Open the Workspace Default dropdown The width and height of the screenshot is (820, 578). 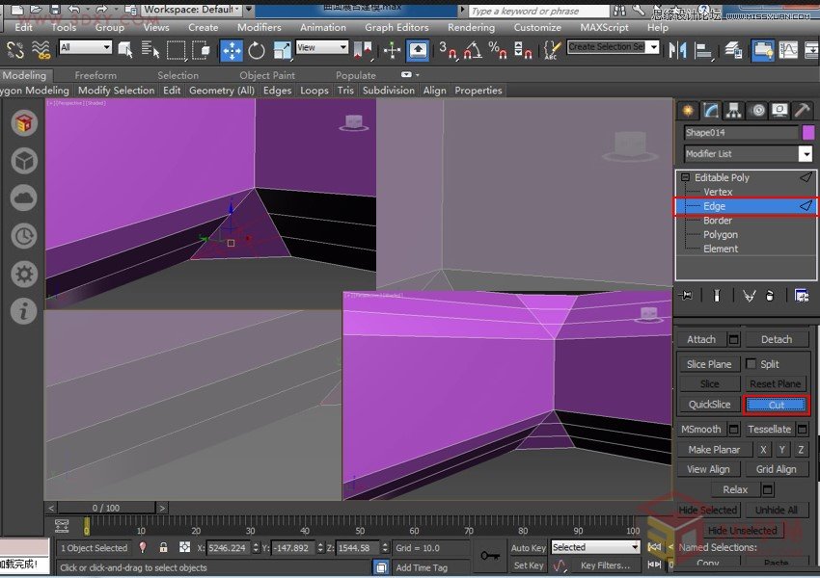191,9
